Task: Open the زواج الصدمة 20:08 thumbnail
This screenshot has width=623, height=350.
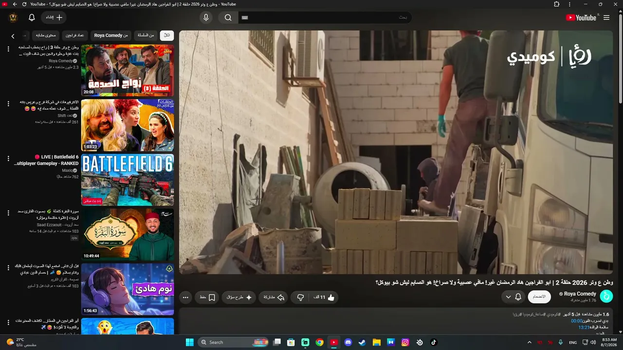Action: click(128, 70)
